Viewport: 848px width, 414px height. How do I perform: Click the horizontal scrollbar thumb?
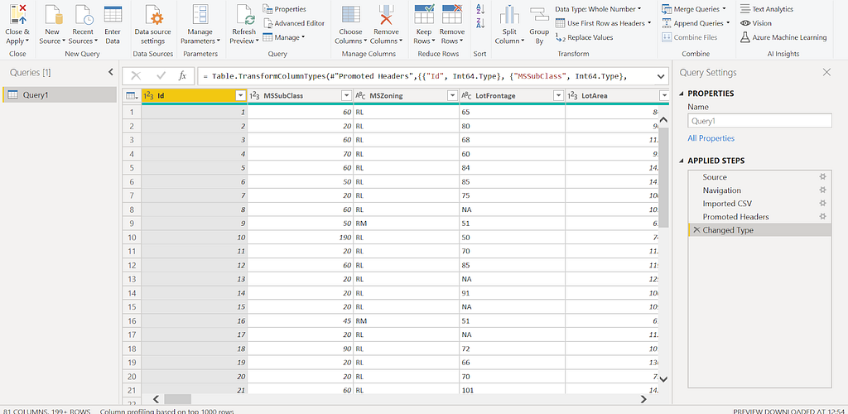pyautogui.click(x=178, y=399)
